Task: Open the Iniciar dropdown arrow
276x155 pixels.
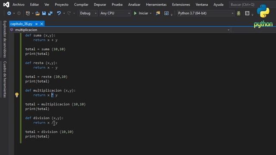Action: coord(151,13)
